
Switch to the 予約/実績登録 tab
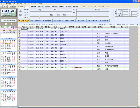click(24, 21)
